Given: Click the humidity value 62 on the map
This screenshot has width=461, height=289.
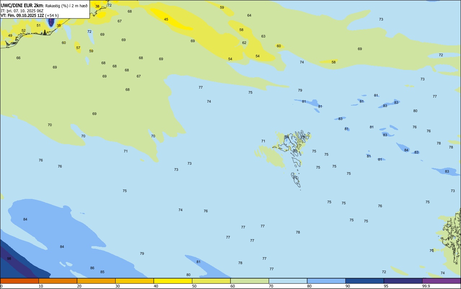Looking at the screenshot, I should (244, 43).
